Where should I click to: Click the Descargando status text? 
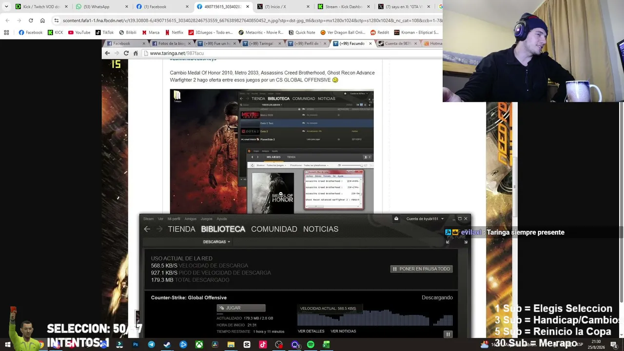437,297
